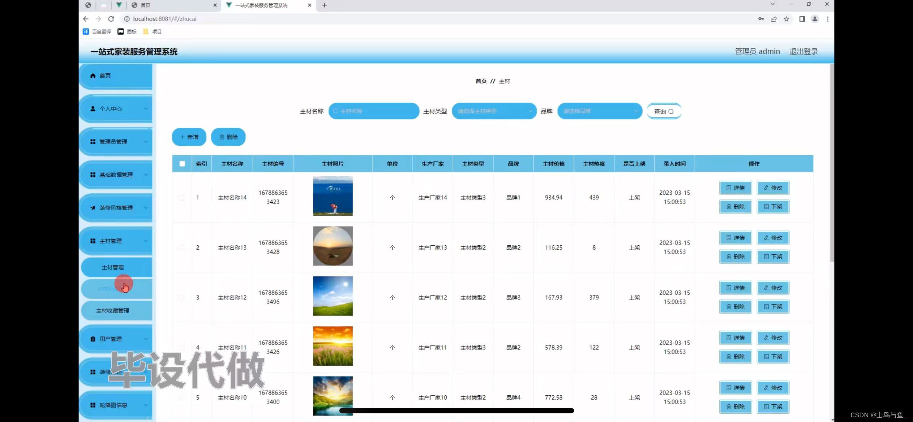The image size is (913, 422).
Task: Check the row 5 主材名称10 checkbox
Action: (181, 397)
